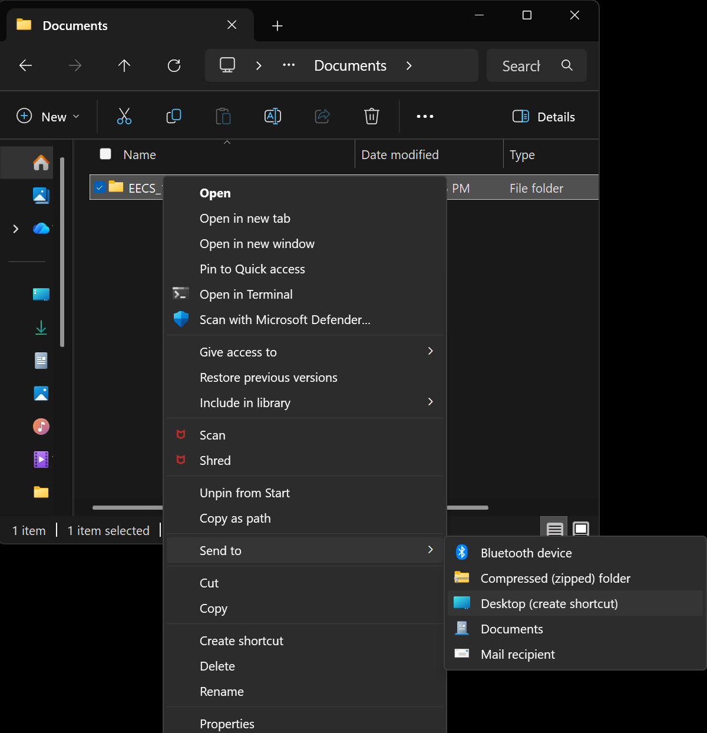Click the Cut scissors toolbar icon

(124, 116)
